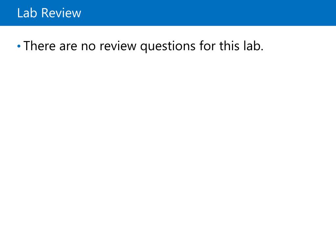Click the 'w' ending the word 'Review'
Screen dimensions: 336x252
[x=76, y=14]
